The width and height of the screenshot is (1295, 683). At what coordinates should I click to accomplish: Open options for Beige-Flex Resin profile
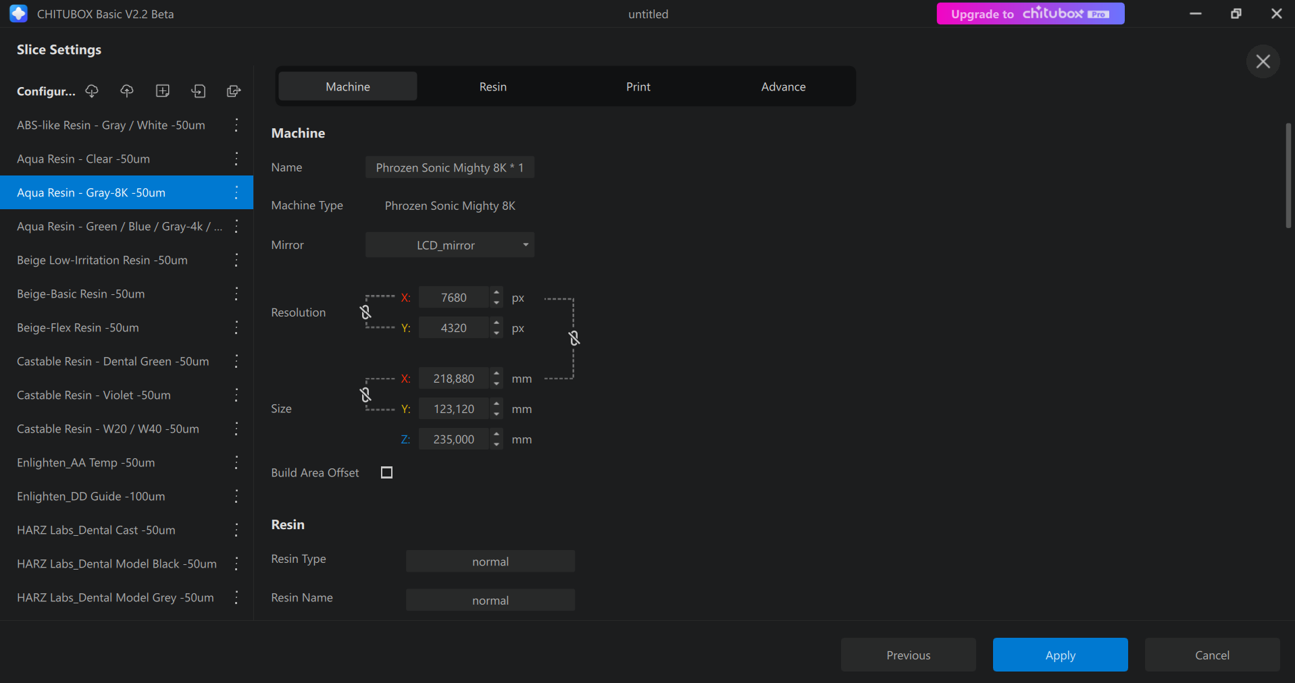pos(236,327)
